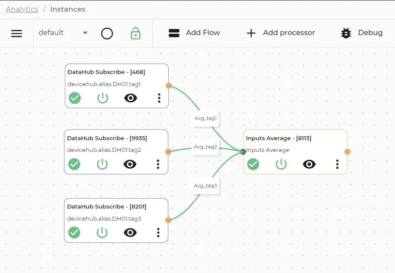
Task: Click output port of DataHub Subscribe [468]
Action: (169, 86)
